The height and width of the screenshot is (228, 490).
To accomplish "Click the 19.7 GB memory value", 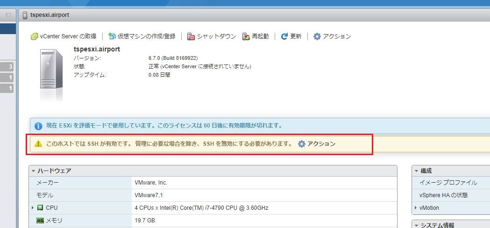I will [x=145, y=221].
